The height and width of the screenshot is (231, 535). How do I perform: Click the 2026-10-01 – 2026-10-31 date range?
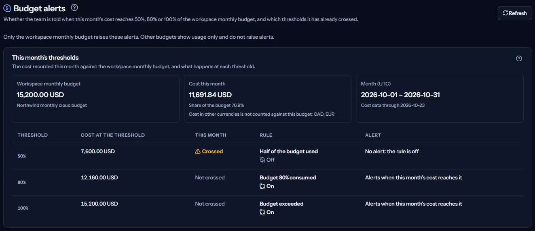tap(400, 95)
